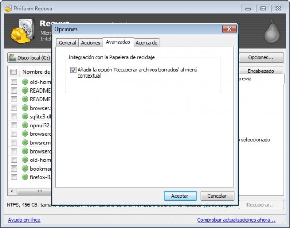Image resolution: width=290 pixels, height=228 pixels.
Task: Click green status dot beside brwsrcmp file
Action: coord(25,142)
